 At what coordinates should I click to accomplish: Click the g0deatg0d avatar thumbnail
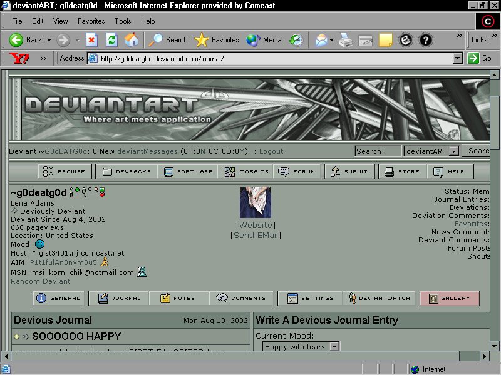pyautogui.click(x=256, y=202)
